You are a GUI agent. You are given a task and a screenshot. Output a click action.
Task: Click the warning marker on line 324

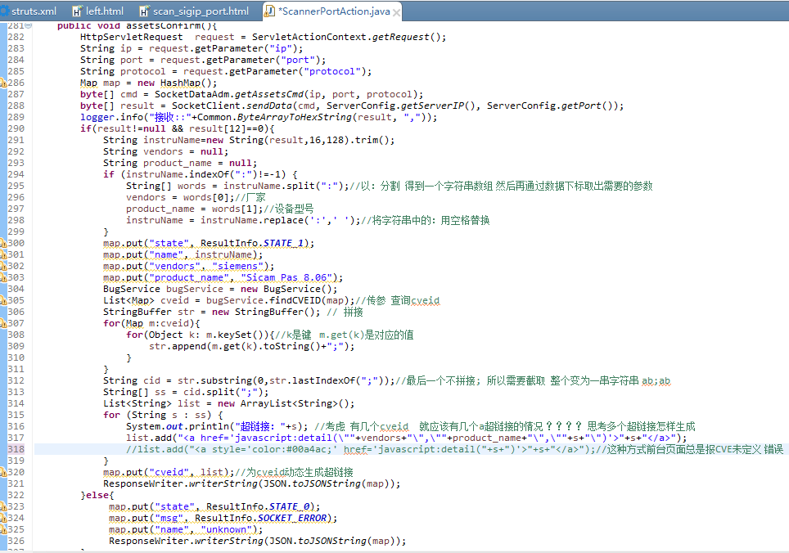[3, 518]
